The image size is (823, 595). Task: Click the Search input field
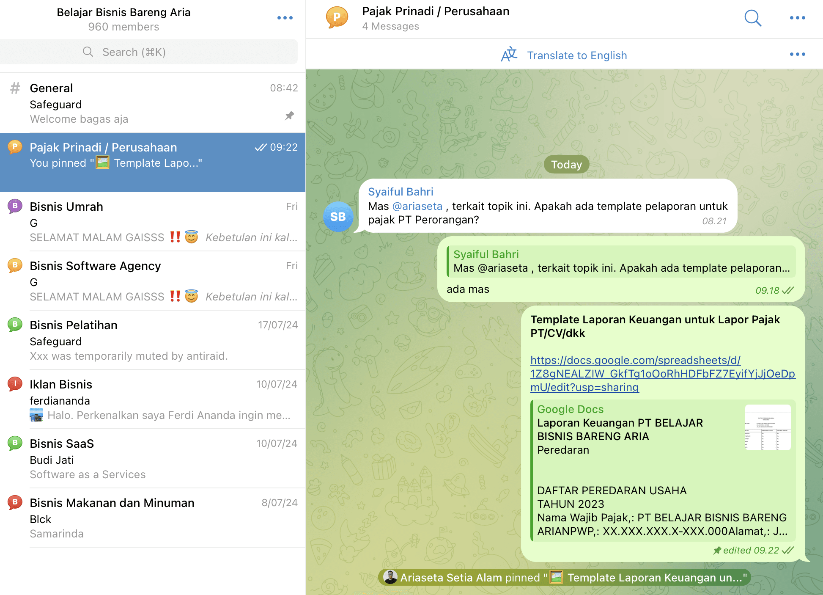tap(149, 52)
